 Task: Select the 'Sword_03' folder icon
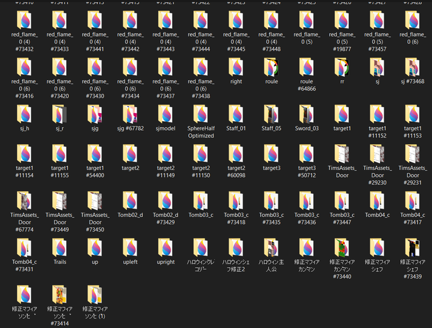306,114
